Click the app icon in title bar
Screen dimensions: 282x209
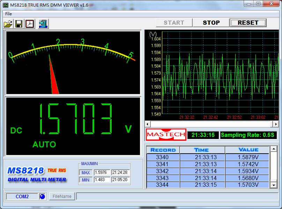point(6,4)
